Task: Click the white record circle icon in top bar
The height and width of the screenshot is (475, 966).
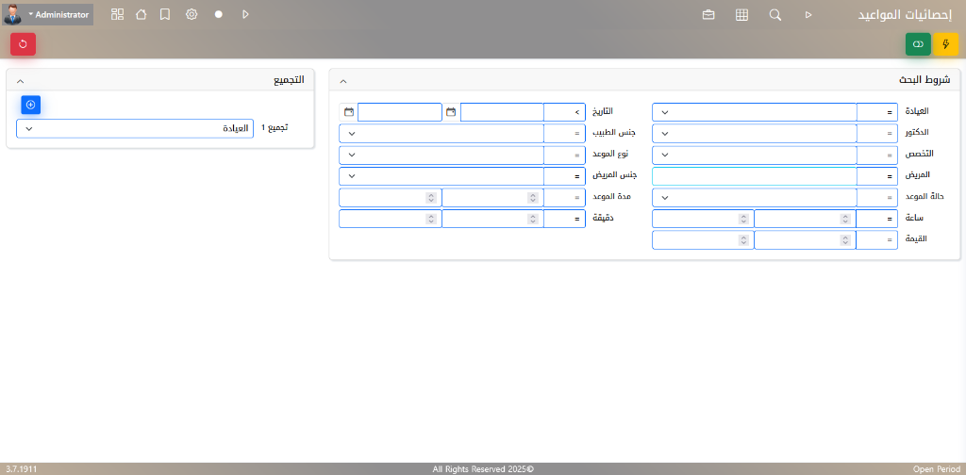Action: click(x=218, y=15)
